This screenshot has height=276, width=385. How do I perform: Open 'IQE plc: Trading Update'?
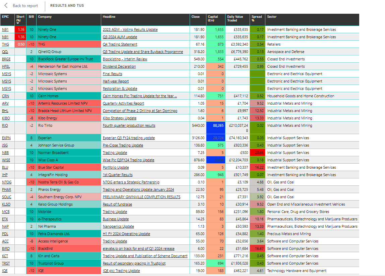[121, 271]
